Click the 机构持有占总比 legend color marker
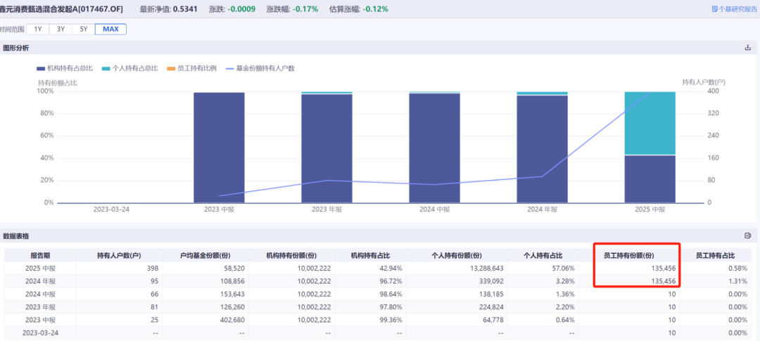Screen dimensions: 760x341 coord(41,68)
